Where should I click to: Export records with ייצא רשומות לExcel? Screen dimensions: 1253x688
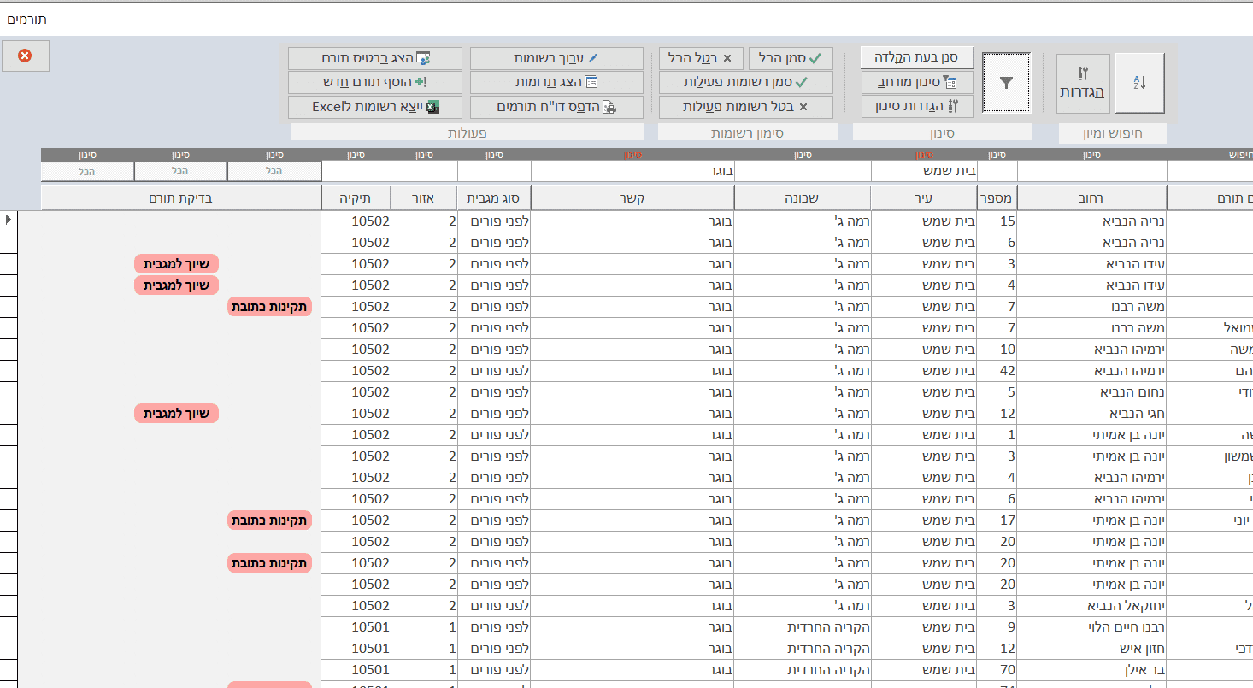coord(375,107)
